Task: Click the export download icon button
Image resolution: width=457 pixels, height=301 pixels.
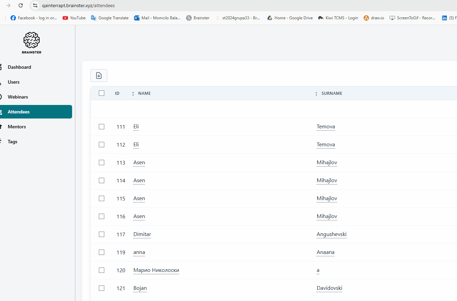Action: coord(99,76)
